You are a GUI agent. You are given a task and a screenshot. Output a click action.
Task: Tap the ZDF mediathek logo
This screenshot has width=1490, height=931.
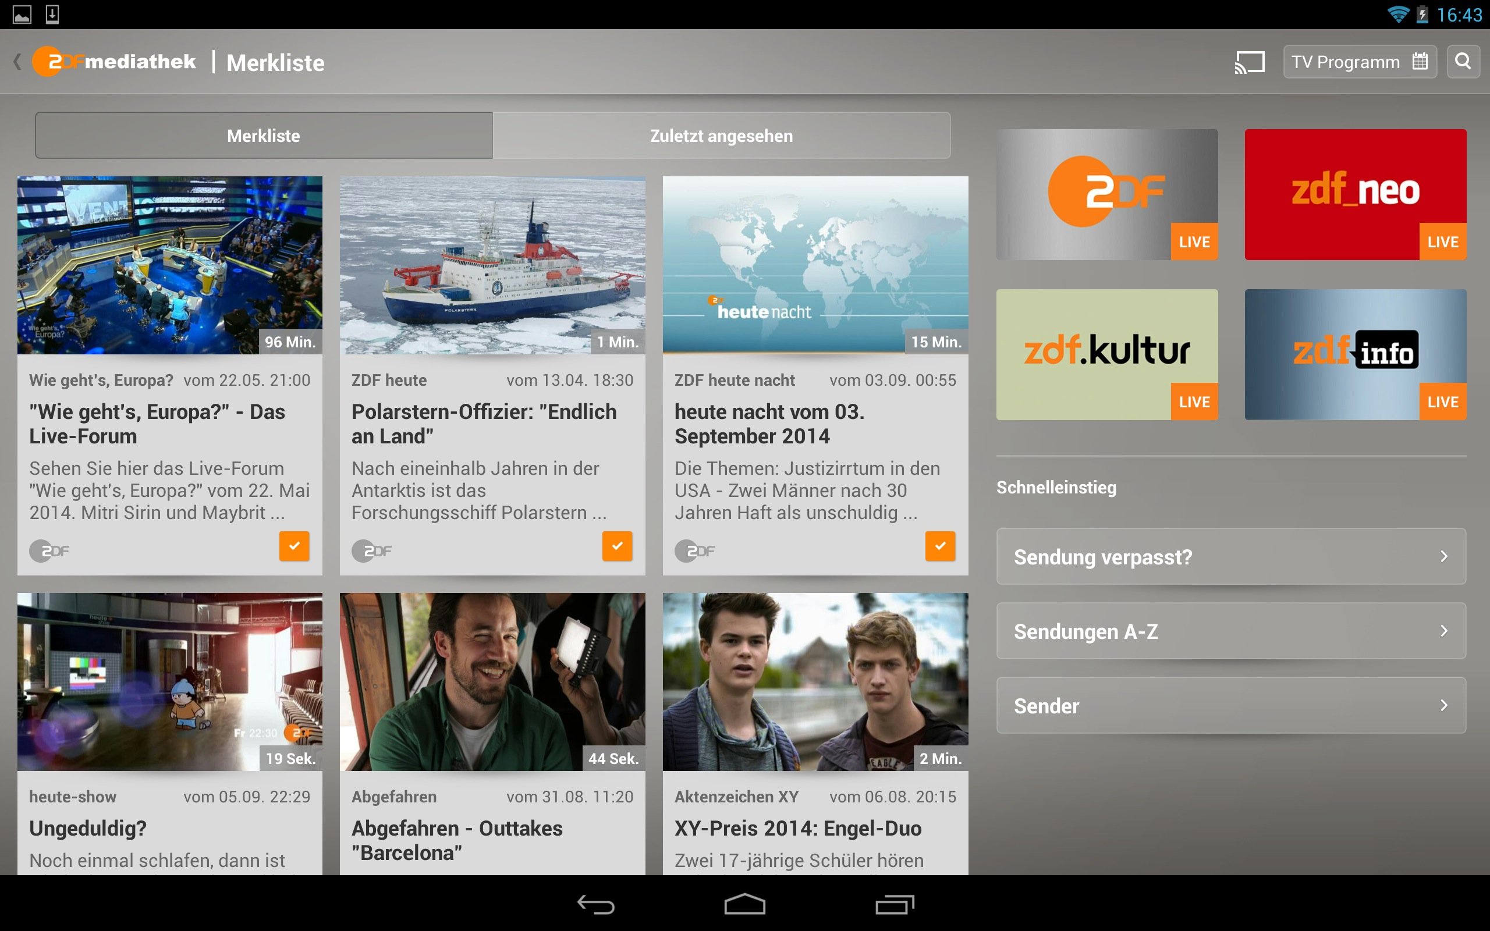click(x=114, y=62)
